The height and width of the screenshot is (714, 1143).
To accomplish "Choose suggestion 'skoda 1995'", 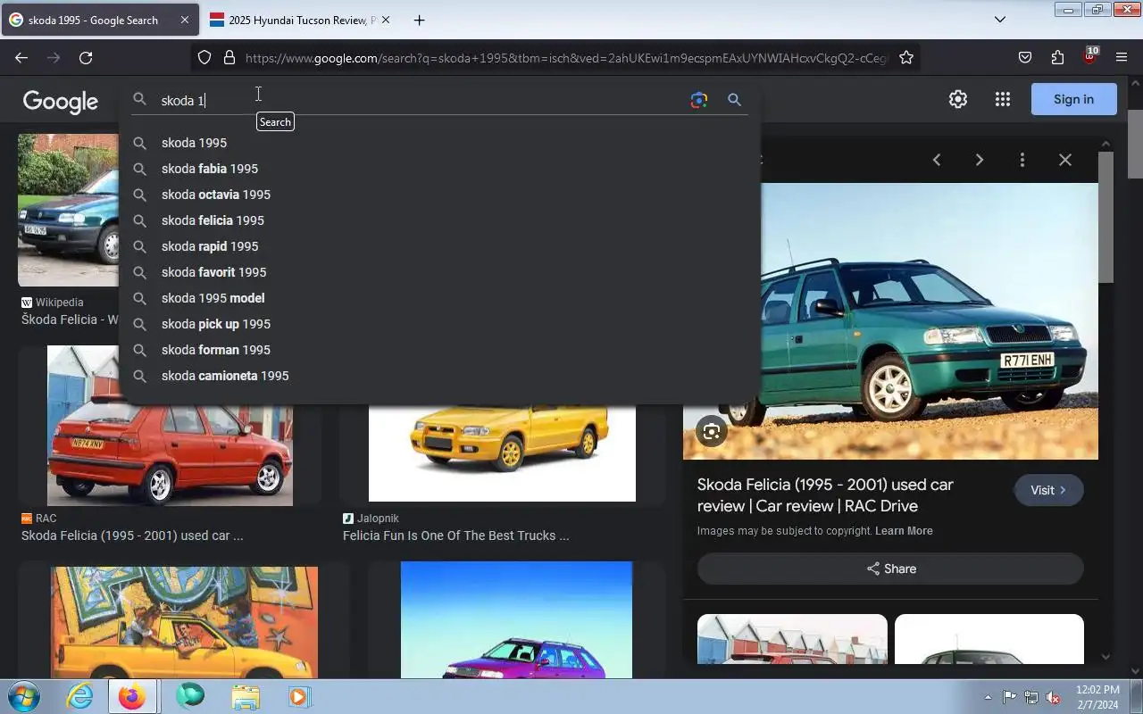I will [x=438, y=143].
